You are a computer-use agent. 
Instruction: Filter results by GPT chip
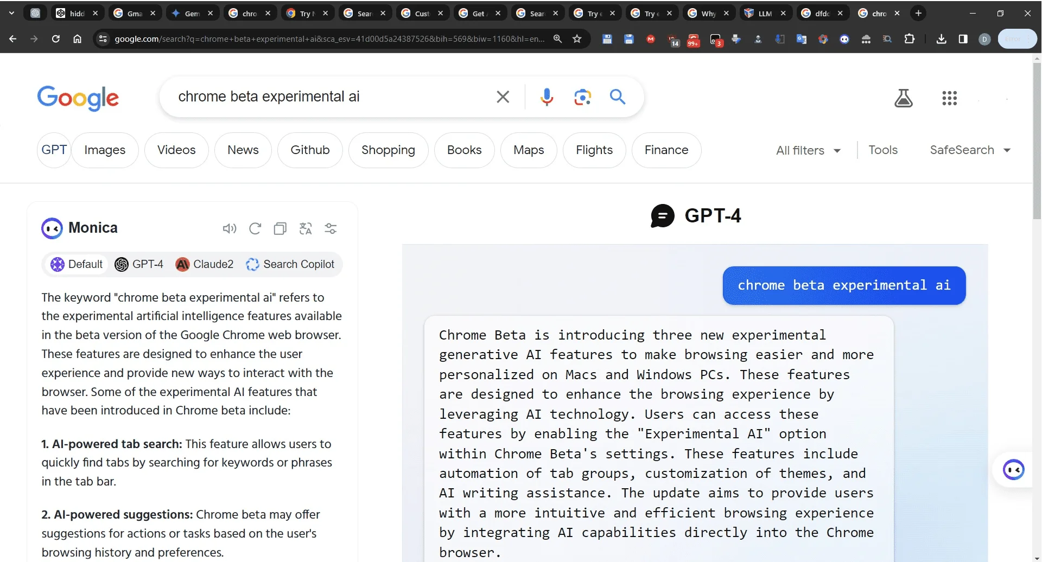click(x=54, y=150)
